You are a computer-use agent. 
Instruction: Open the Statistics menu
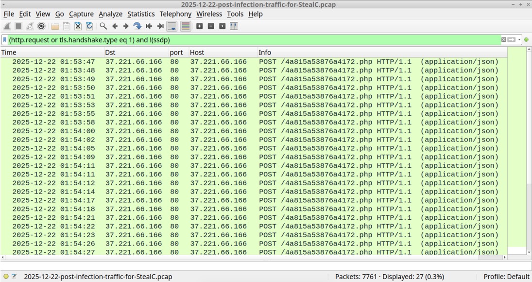pyautogui.click(x=141, y=14)
